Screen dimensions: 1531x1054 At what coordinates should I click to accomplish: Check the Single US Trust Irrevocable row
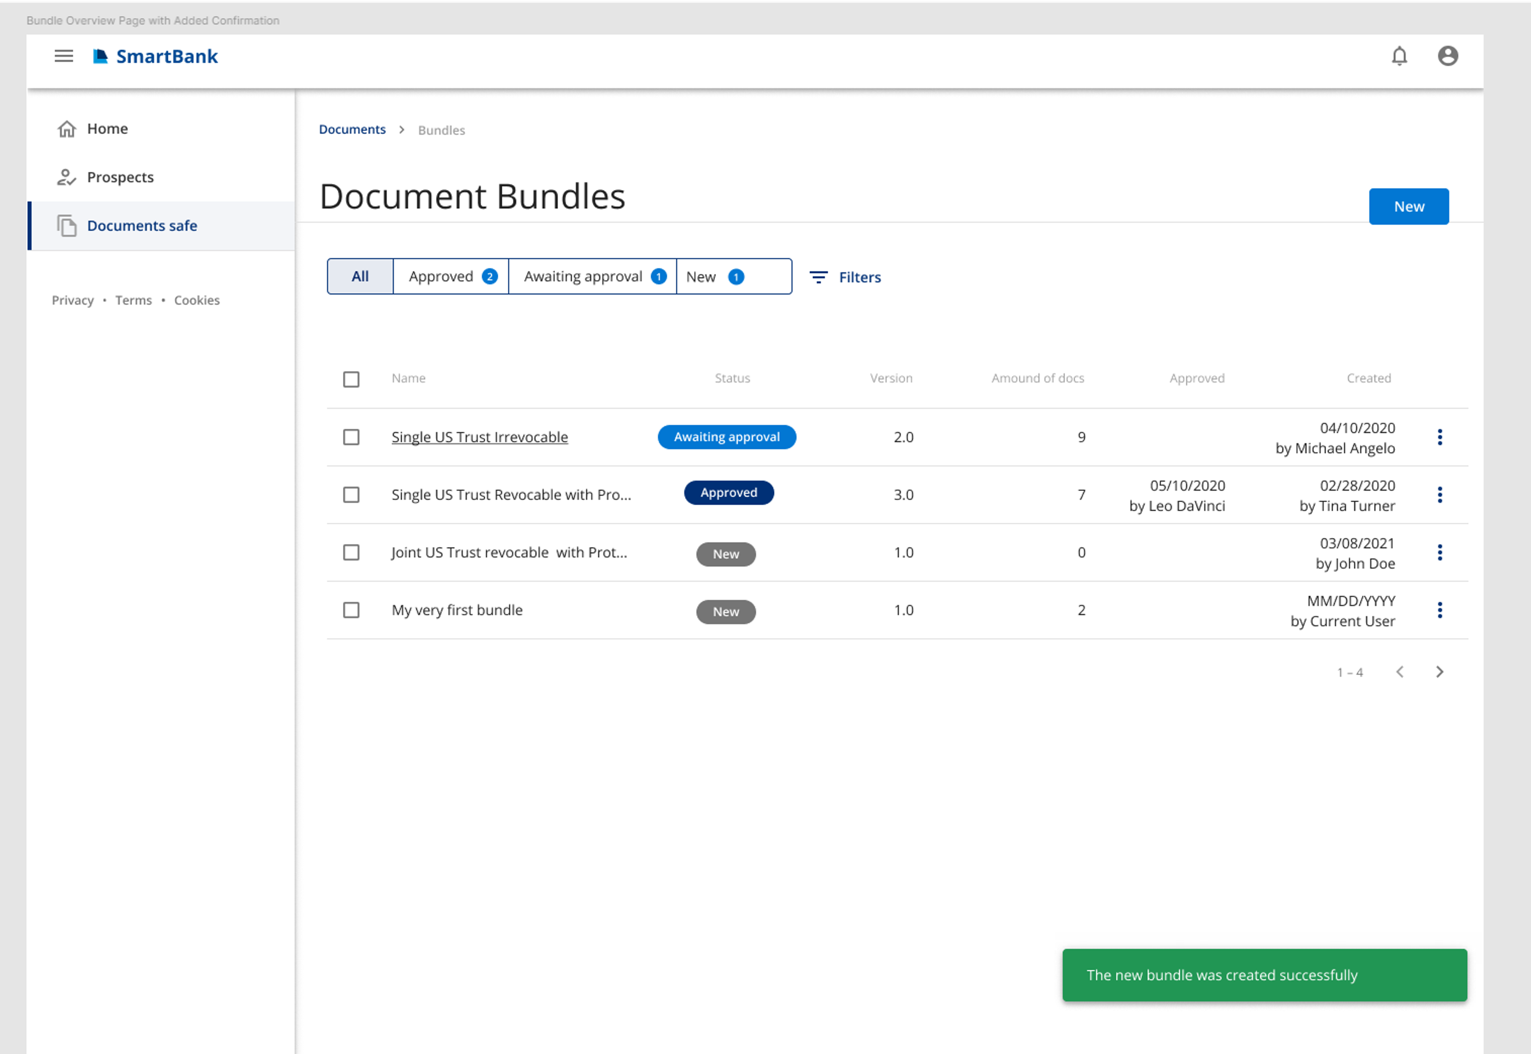[x=351, y=437]
